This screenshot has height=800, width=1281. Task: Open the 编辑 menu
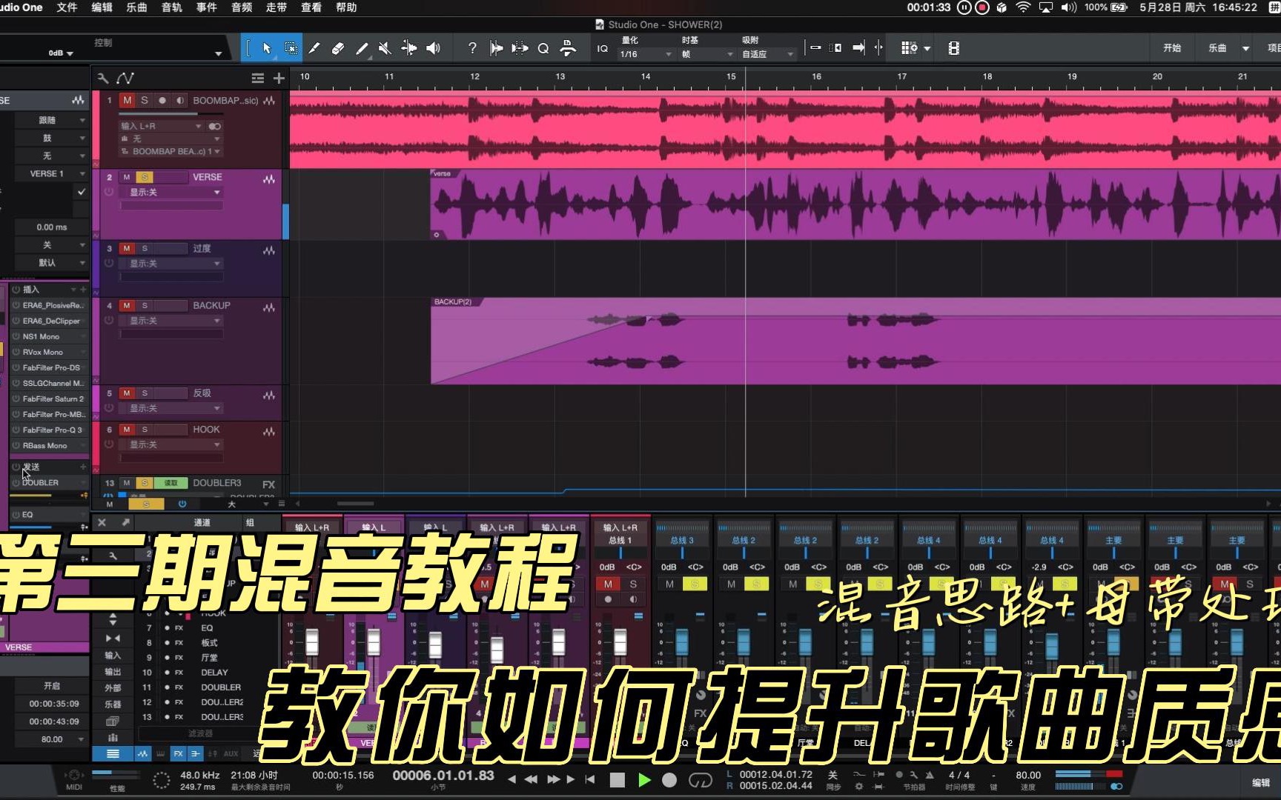pos(102,7)
